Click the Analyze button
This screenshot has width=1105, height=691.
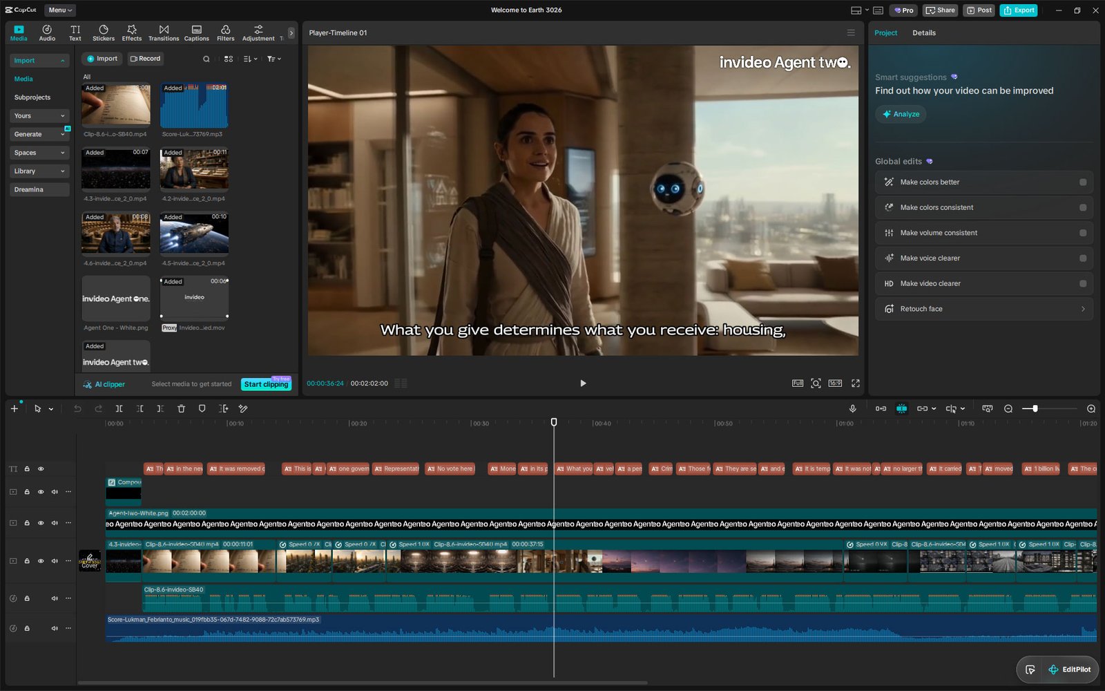pyautogui.click(x=901, y=114)
